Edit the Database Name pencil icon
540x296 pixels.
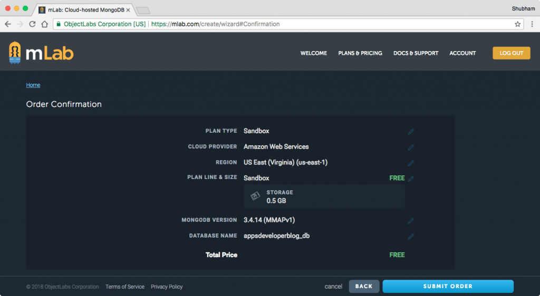click(x=411, y=236)
